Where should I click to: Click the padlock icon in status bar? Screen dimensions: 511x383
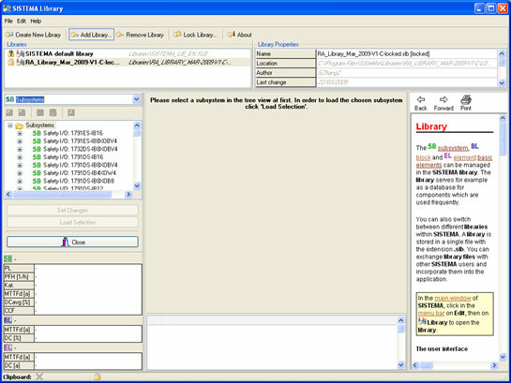(x=97, y=376)
